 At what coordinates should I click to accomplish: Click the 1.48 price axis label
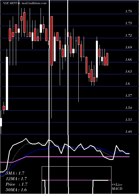(x=128, y=132)
